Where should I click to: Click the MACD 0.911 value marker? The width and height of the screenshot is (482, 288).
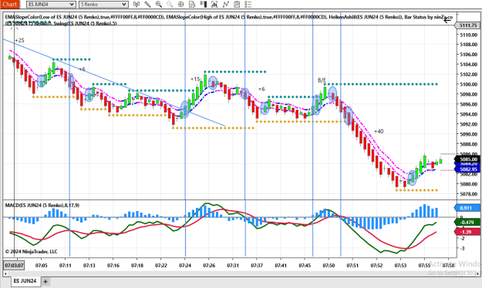467,208
